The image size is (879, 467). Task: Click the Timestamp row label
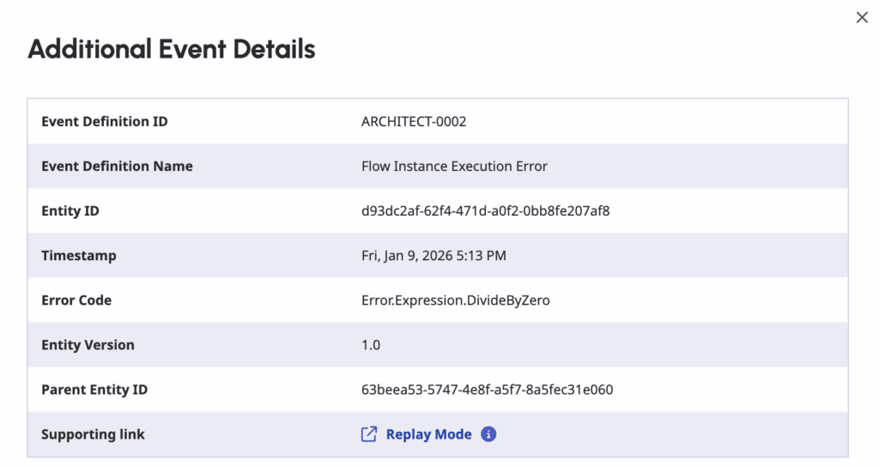(x=79, y=256)
